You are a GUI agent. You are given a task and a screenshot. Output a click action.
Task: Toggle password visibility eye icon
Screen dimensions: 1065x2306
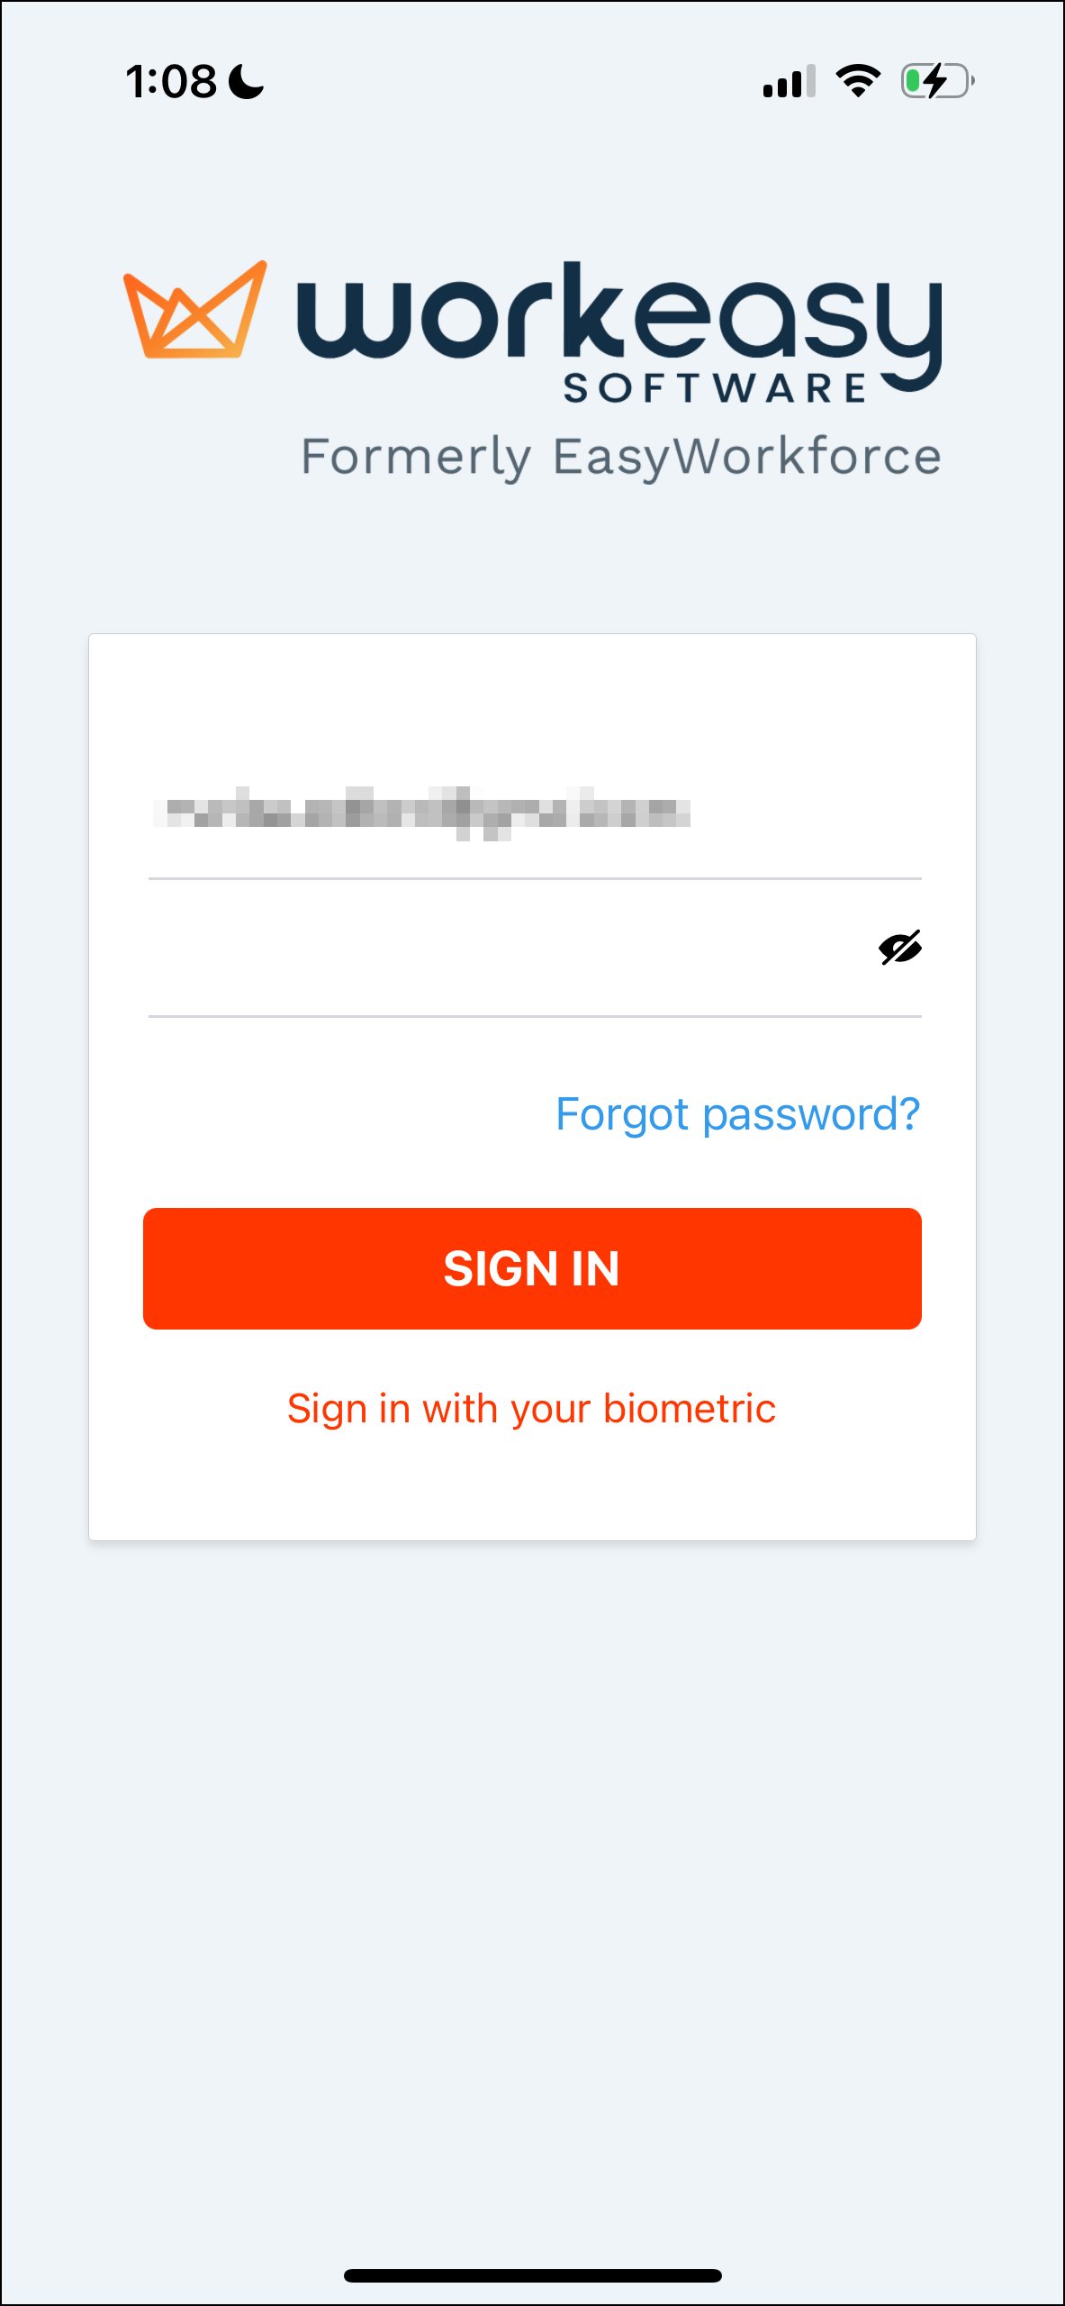[x=899, y=948]
